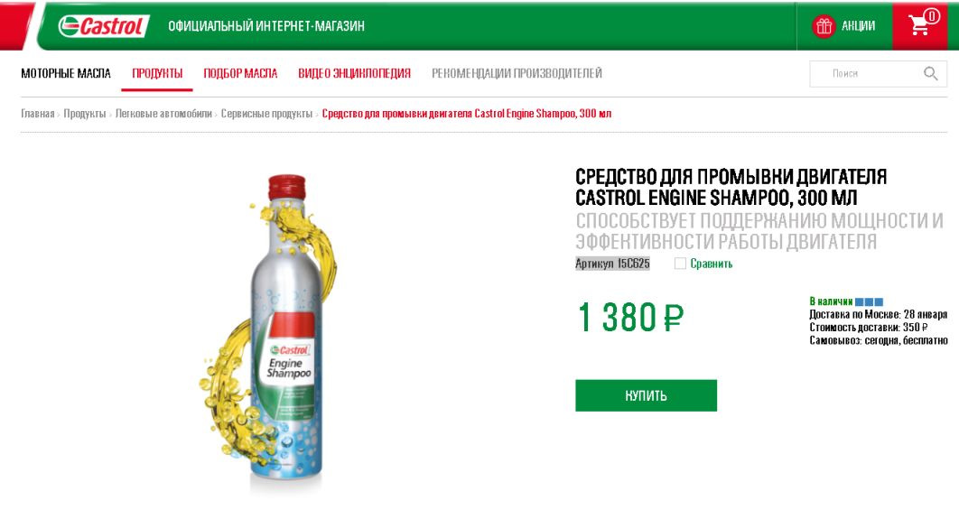
Task: Go to Видео энциклопедия section
Action: point(354,73)
